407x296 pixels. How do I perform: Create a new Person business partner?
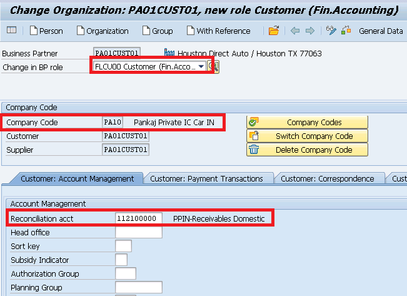pos(46,31)
